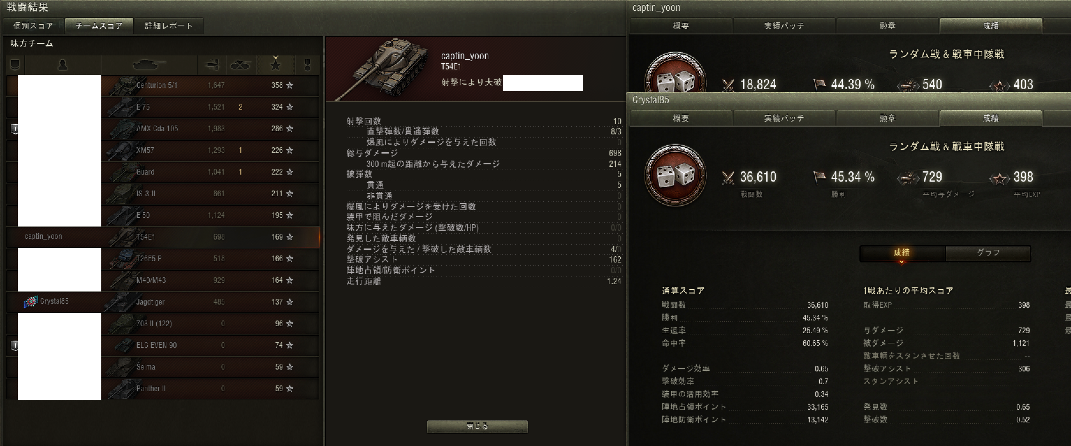Sort team list by damage dealt icon
The height and width of the screenshot is (446, 1071).
tap(212, 65)
